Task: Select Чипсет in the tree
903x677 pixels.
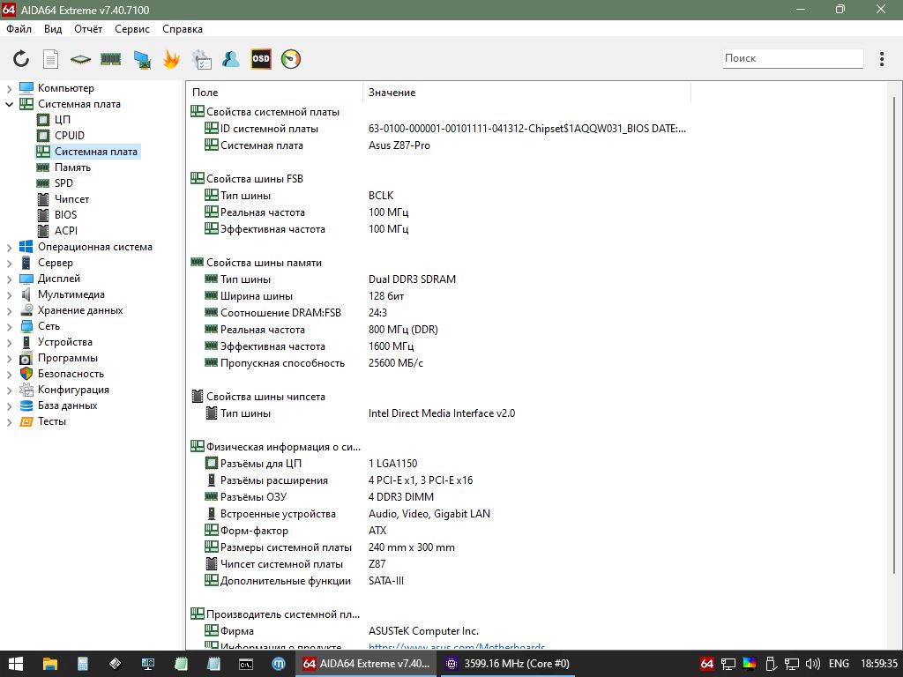Action: click(72, 199)
